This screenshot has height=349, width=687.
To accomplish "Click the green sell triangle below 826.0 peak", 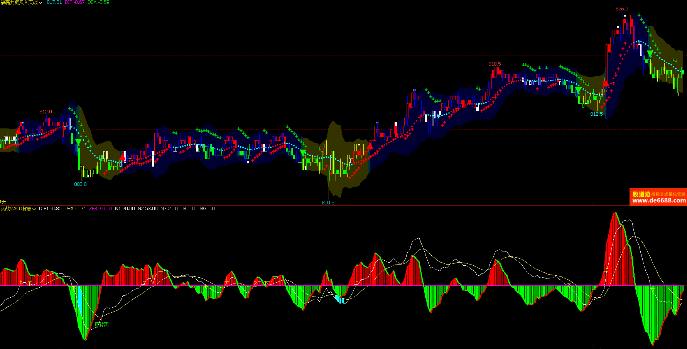I will point(650,54).
